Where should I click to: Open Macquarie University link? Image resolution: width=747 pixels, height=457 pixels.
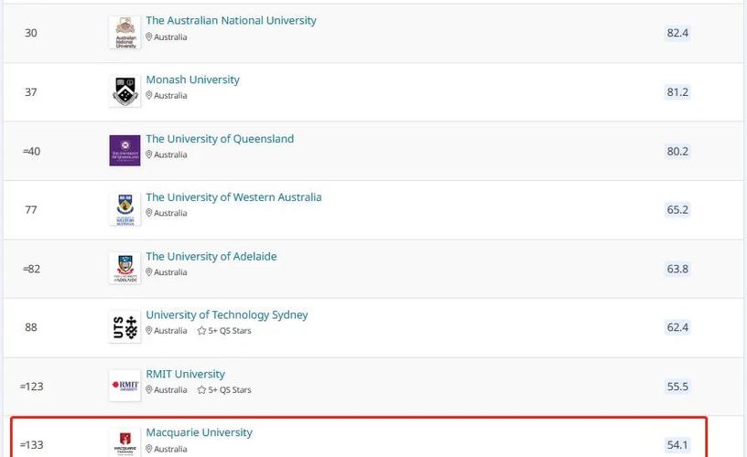tap(199, 432)
